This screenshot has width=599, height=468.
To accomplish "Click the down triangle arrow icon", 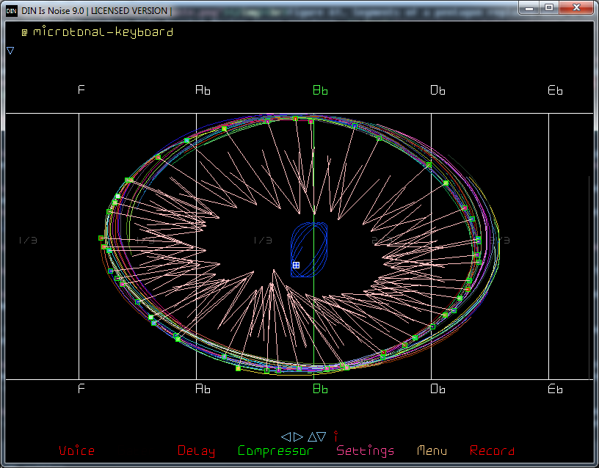I will tap(322, 436).
